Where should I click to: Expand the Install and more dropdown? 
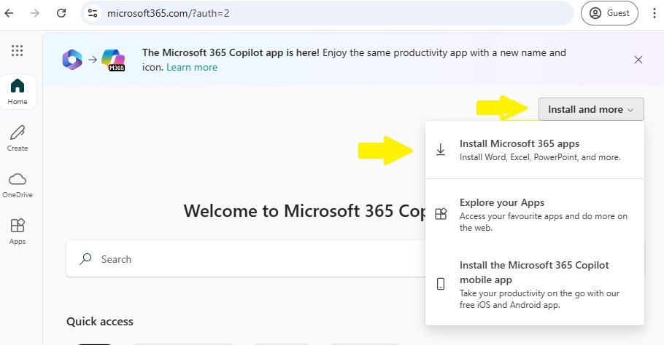click(x=591, y=109)
